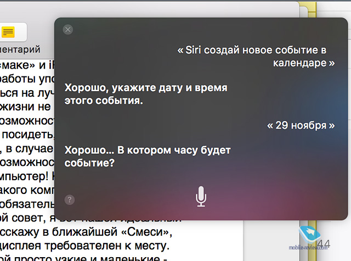Open Siri help question mark
The height and width of the screenshot is (261, 351).
(70, 199)
